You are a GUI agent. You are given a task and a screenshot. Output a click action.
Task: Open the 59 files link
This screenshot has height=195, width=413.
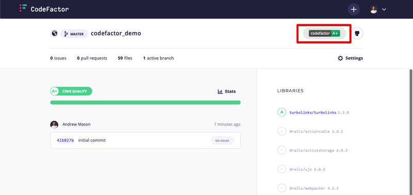[x=125, y=58]
